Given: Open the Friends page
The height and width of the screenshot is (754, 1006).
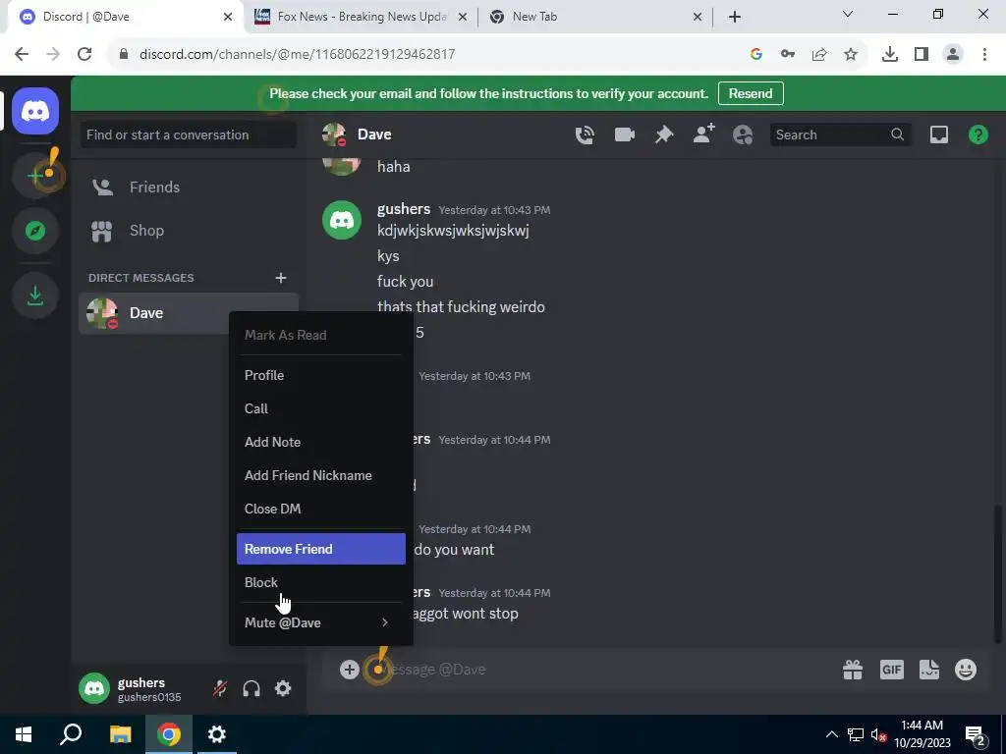Looking at the screenshot, I should tap(189, 188).
